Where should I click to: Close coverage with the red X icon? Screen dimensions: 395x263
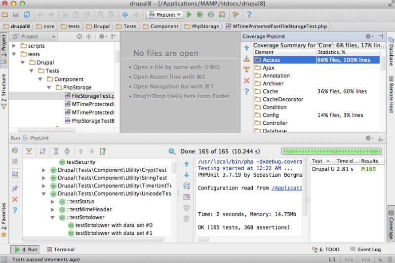246,80
